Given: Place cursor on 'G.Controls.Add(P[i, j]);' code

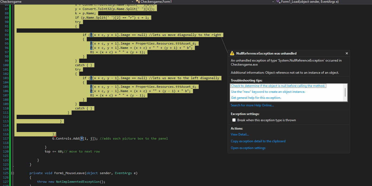Looking at the screenshot, I should coord(75,138).
